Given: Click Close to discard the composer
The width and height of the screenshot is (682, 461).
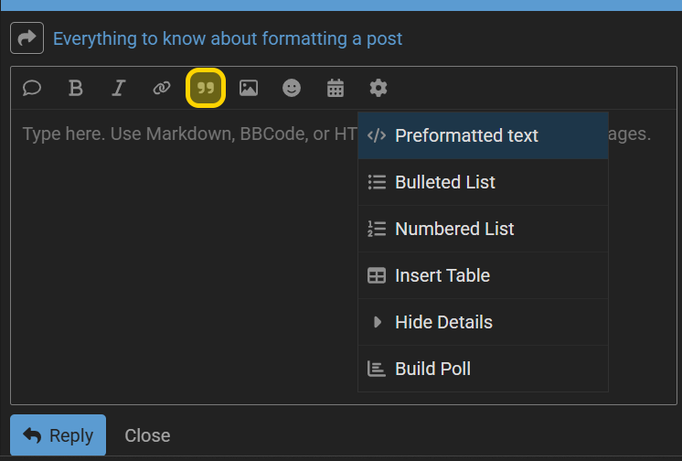Looking at the screenshot, I should coord(147,435).
